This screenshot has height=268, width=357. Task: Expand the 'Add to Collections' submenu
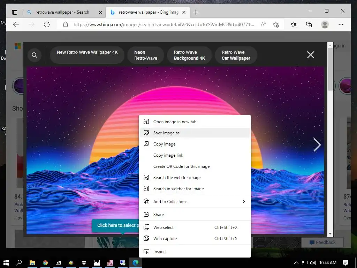click(195, 202)
